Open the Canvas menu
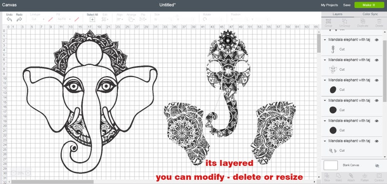 pyautogui.click(x=9, y=5)
